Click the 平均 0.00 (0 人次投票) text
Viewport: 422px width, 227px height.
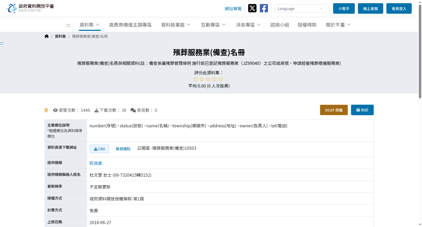click(209, 86)
